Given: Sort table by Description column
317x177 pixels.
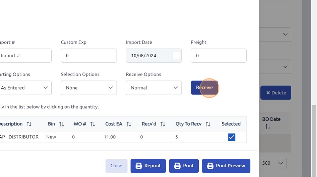Looking at the screenshot, I should 29,124.
